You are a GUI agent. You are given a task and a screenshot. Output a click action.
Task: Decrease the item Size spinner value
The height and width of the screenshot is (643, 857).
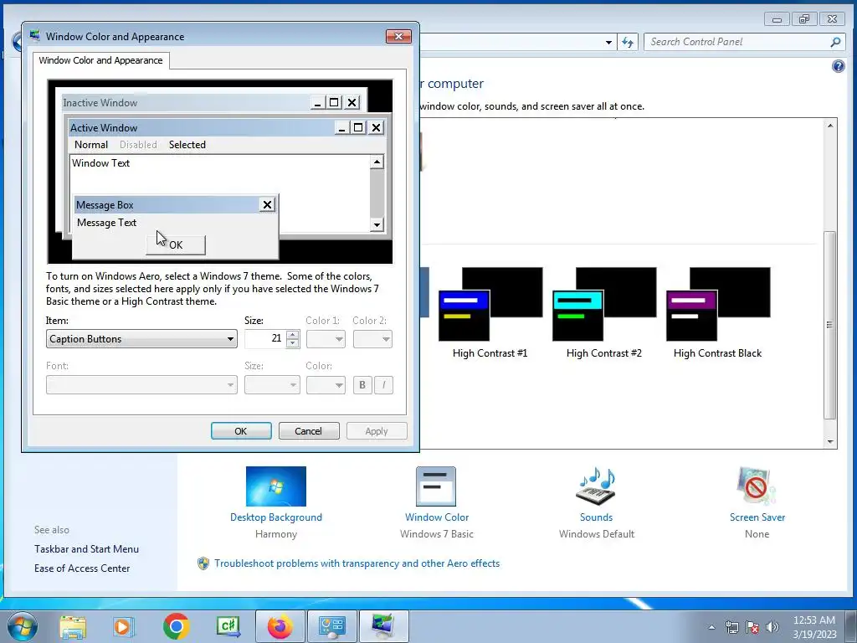pos(293,343)
